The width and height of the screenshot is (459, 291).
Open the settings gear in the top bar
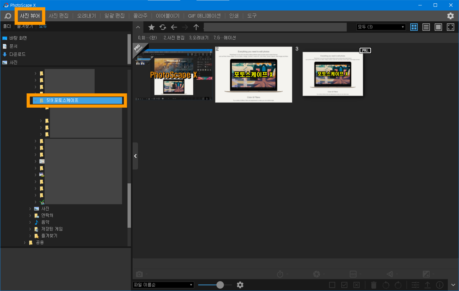451,16
